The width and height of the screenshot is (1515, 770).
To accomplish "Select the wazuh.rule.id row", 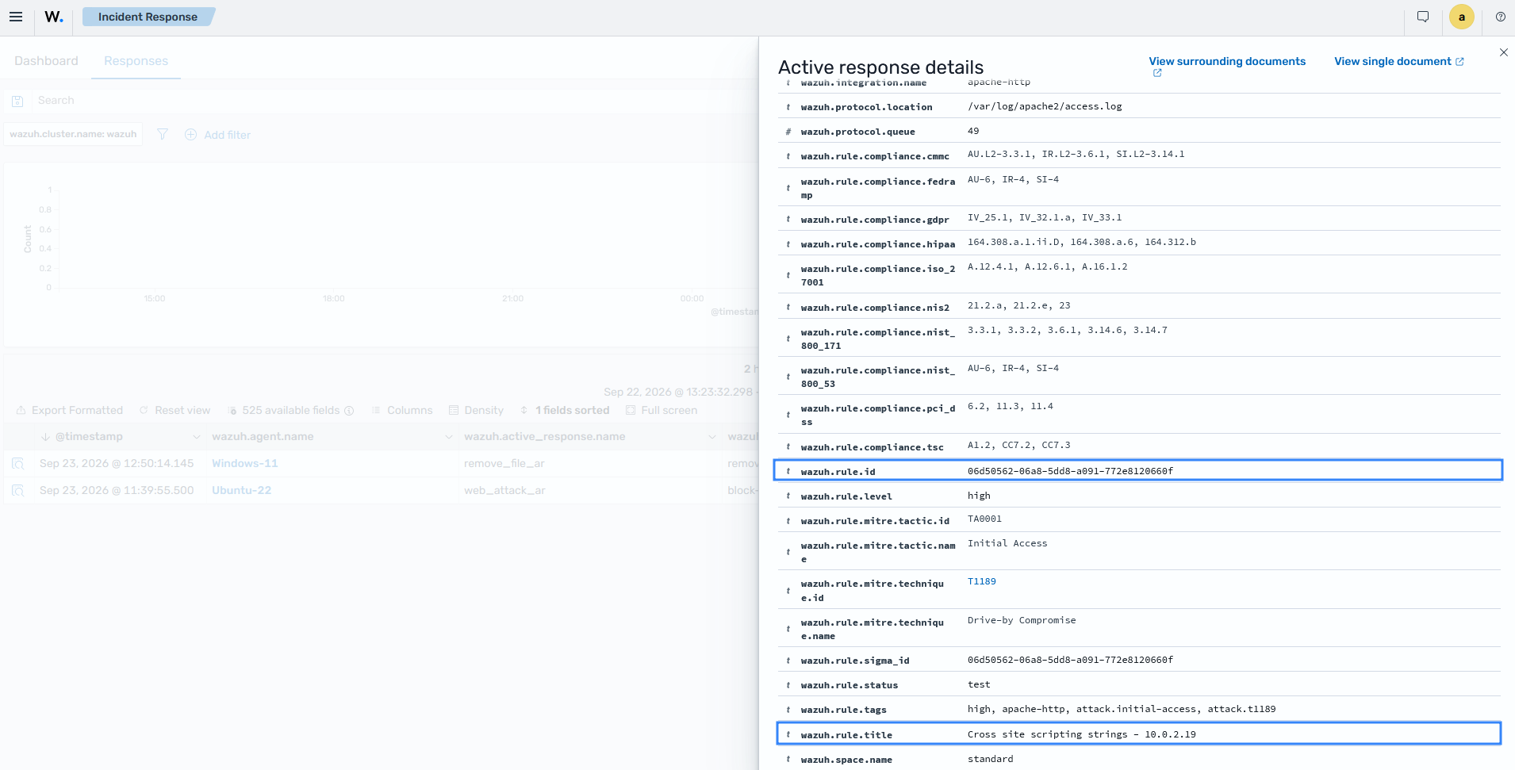I will pos(1138,470).
